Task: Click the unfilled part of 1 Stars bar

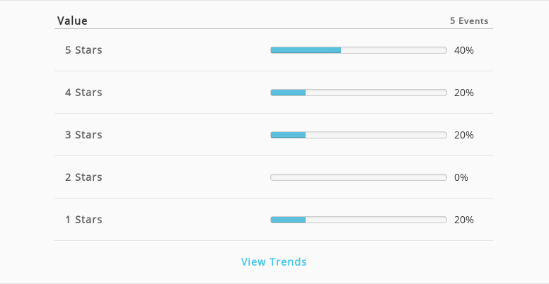Action: 376,220
